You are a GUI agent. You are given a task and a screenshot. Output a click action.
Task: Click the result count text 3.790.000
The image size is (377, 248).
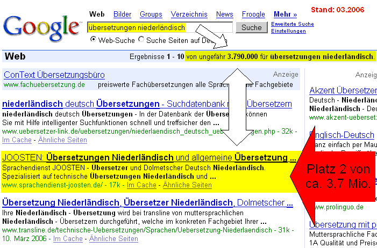(243, 57)
